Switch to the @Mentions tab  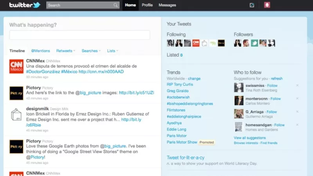(41, 51)
